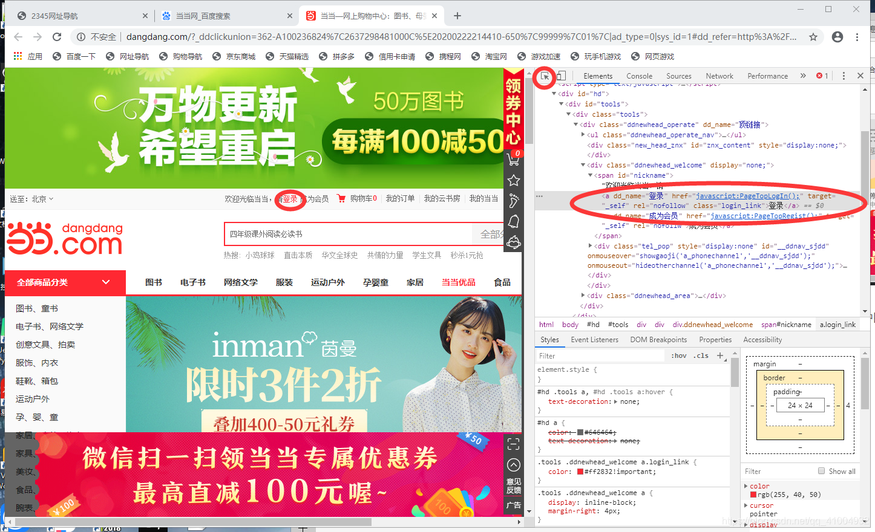Open the Properties pane tab
The width and height of the screenshot is (875, 532).
pyautogui.click(x=715, y=340)
